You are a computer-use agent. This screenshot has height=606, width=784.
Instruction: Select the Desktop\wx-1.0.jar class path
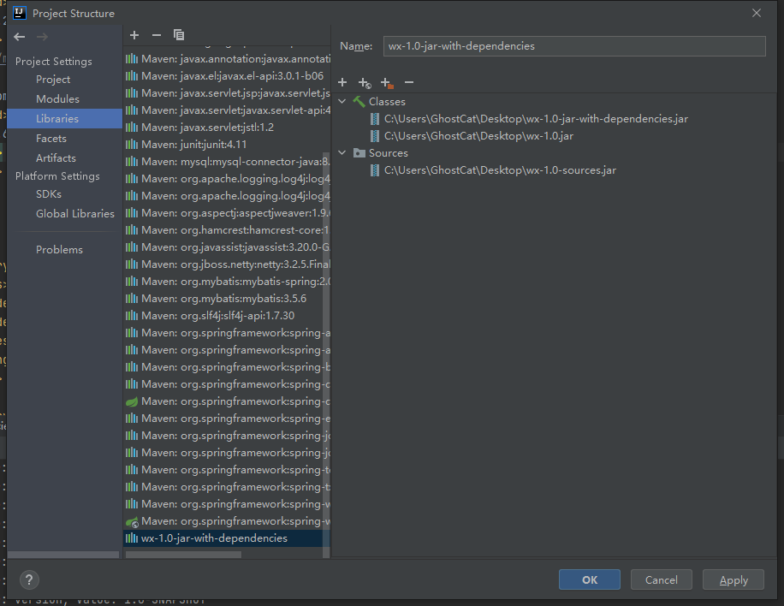click(x=478, y=136)
